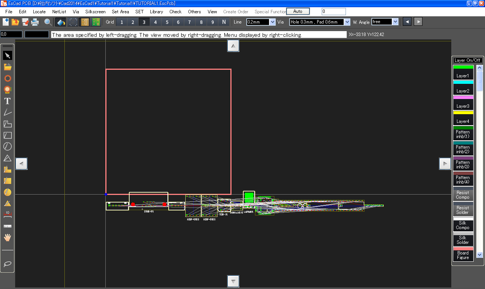
Task: Select grid preset 1
Action: tap(122, 22)
